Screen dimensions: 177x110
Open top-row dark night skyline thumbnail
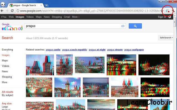pos(154,65)
